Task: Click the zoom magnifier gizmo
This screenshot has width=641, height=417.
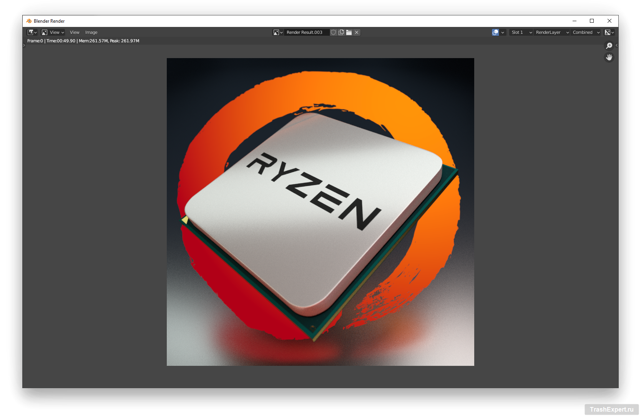Action: 609,46
